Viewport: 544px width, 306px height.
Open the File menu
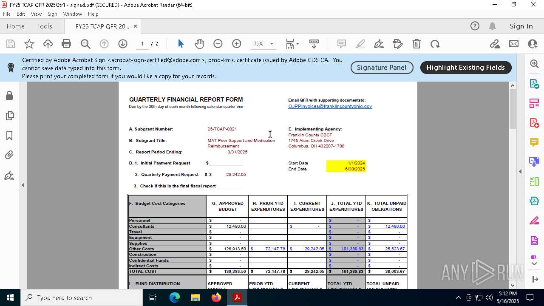click(x=7, y=14)
